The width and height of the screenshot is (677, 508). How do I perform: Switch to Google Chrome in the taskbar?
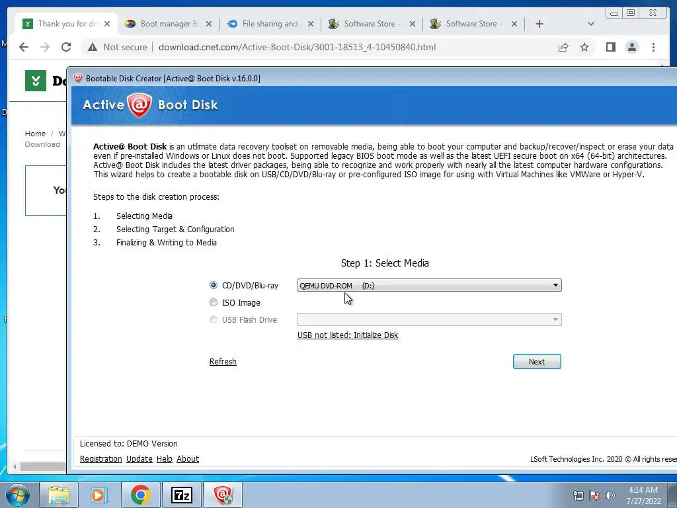[x=140, y=495]
